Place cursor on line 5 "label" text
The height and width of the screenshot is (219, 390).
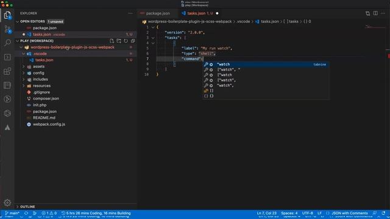[189, 49]
